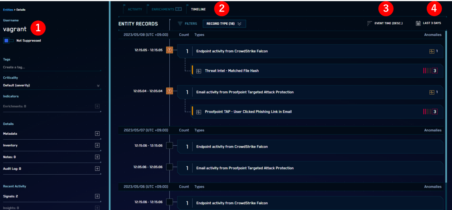Image resolution: width=452 pixels, height=210 pixels.
Task: Click red 3 badge on phishing link record
Action: [x=434, y=111]
